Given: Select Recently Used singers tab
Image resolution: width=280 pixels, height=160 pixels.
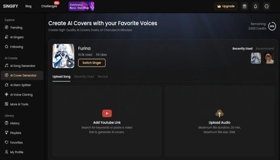Looking at the screenshot, I should click(x=242, y=48).
